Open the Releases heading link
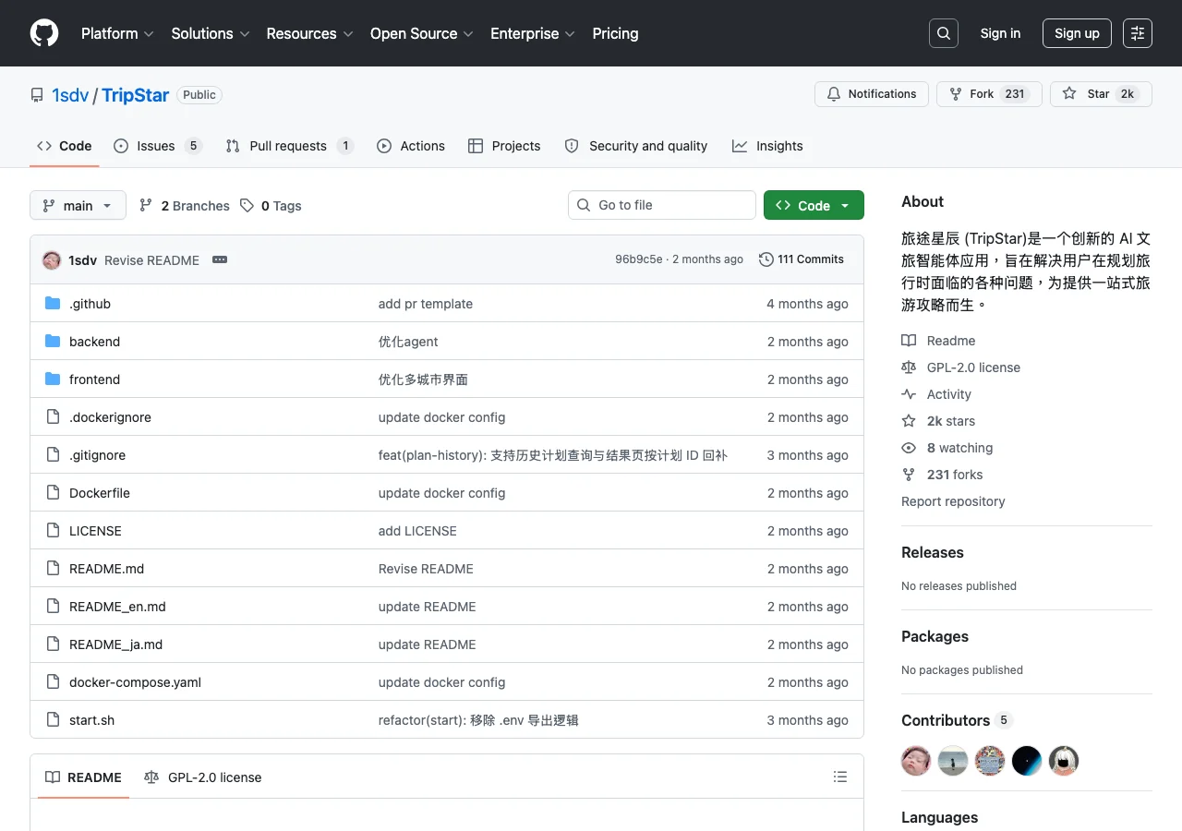 (x=933, y=552)
